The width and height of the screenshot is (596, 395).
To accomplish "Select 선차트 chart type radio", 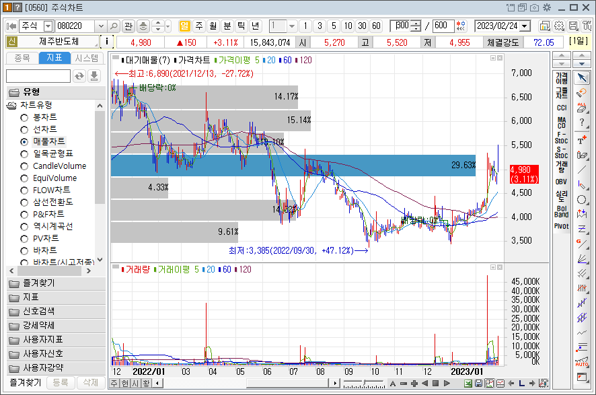I will tap(24, 130).
